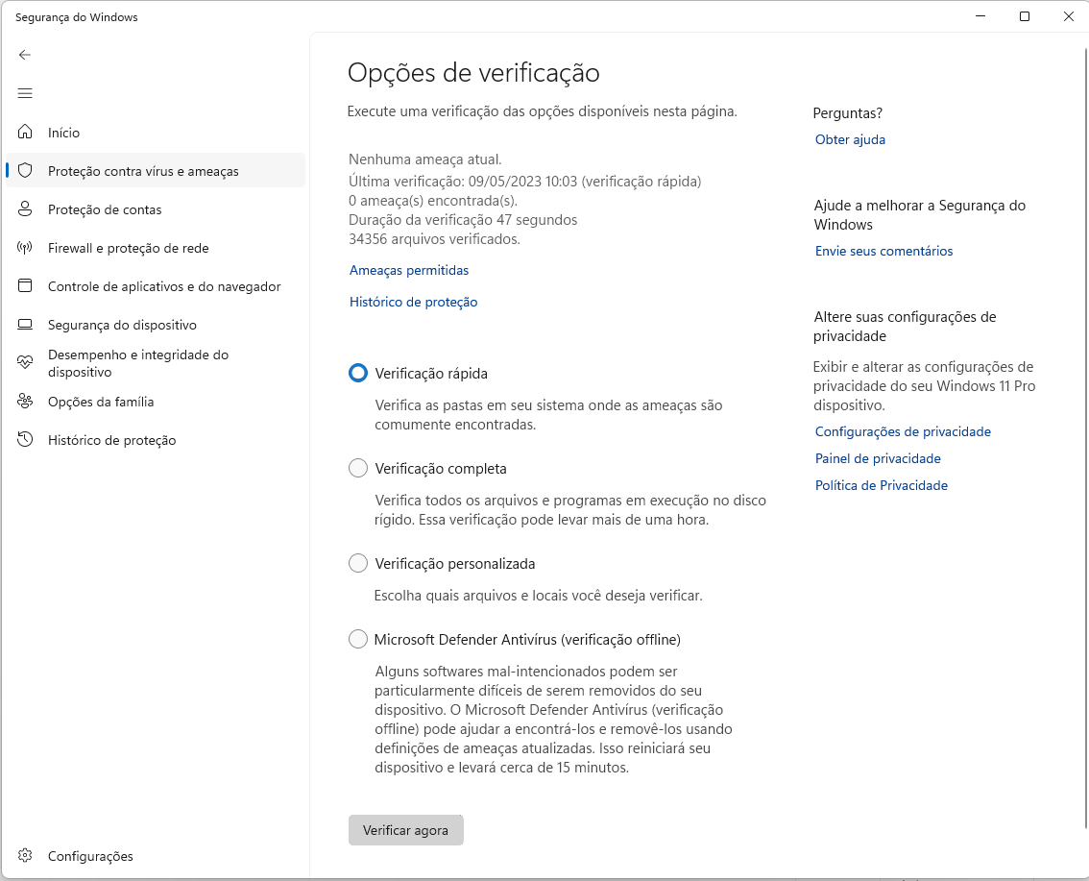This screenshot has width=1089, height=881.
Task: Click the Obter ajuda link
Action: (849, 139)
